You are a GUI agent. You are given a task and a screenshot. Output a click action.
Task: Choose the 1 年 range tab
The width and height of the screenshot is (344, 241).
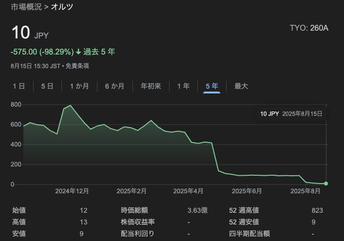click(183, 86)
